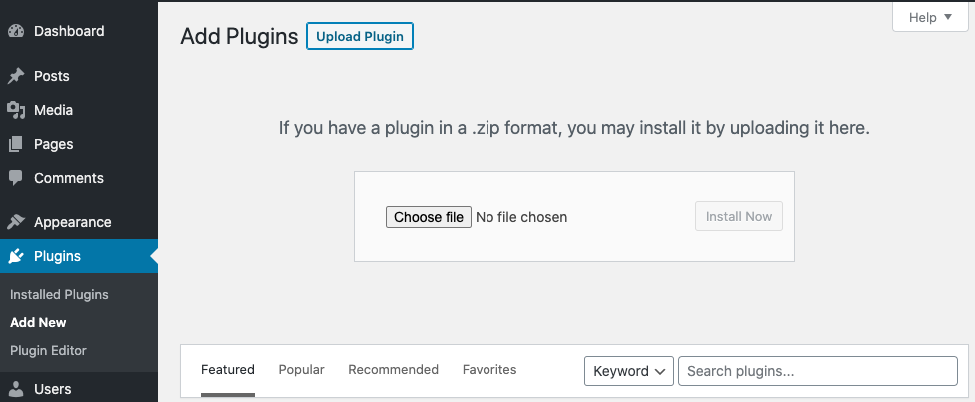The image size is (975, 402).
Task: Click the Install Now button
Action: pos(738,217)
